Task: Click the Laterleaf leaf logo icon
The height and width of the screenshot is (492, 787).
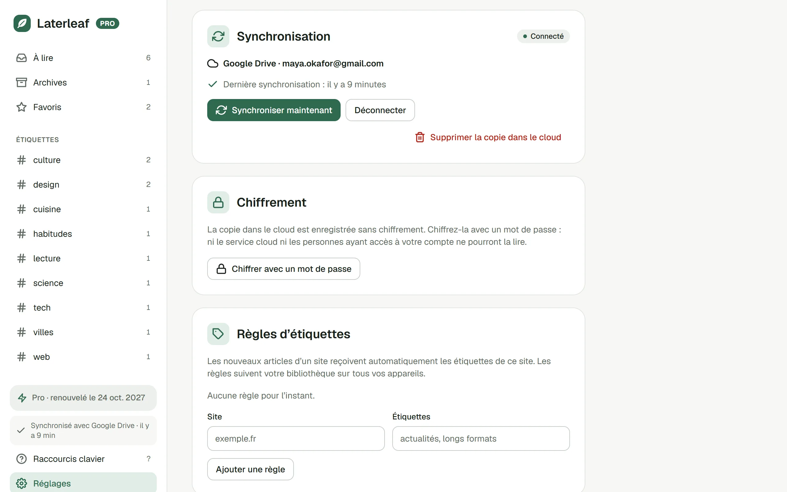Action: point(22,23)
